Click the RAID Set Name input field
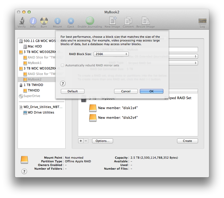Viewport: 224px width, 198px height. [183, 49]
